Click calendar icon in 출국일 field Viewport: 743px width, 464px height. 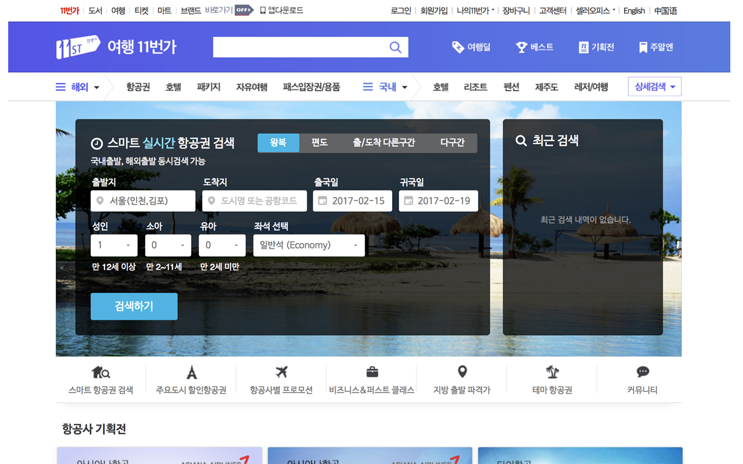[323, 201]
